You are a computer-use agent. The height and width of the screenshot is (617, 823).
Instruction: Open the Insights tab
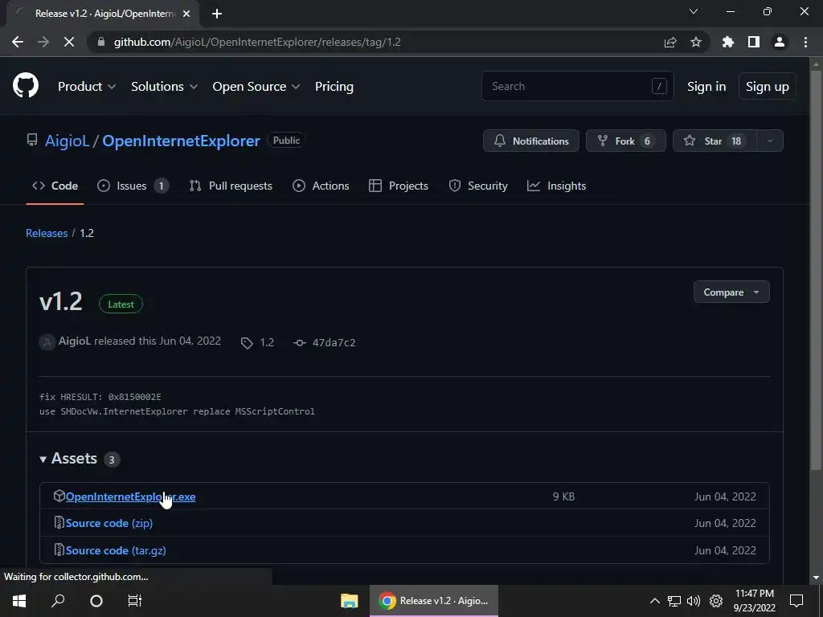pos(556,186)
